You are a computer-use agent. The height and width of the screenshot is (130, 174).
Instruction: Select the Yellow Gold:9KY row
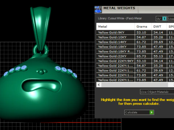[135, 32]
